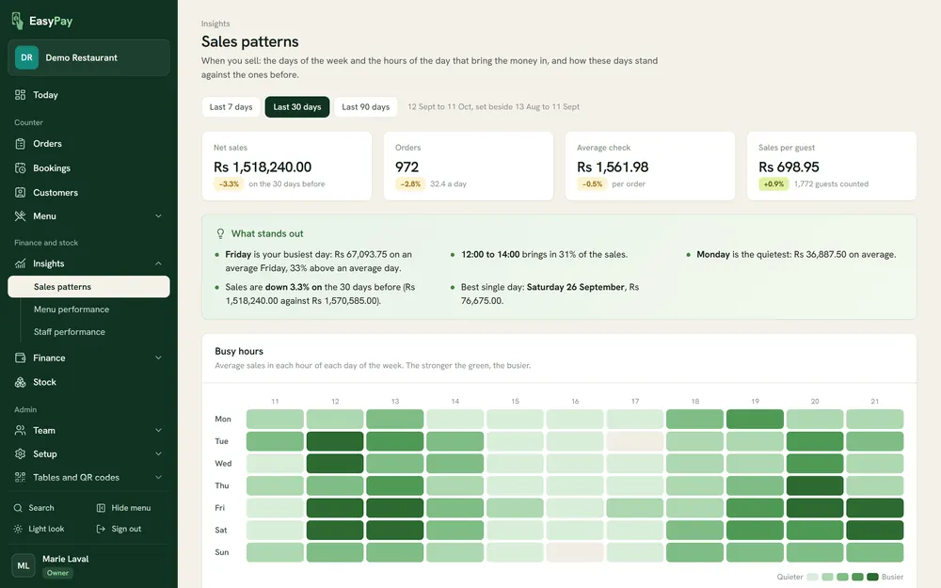Click the Insights breadcrumb text
Screen dimensions: 941x588
pyautogui.click(x=215, y=24)
